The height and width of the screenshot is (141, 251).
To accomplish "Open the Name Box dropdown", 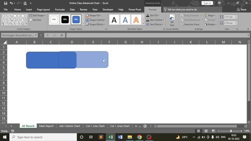I will [x=36, y=35].
